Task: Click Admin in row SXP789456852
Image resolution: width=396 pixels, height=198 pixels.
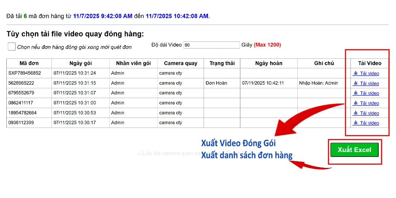Action: pos(118,73)
